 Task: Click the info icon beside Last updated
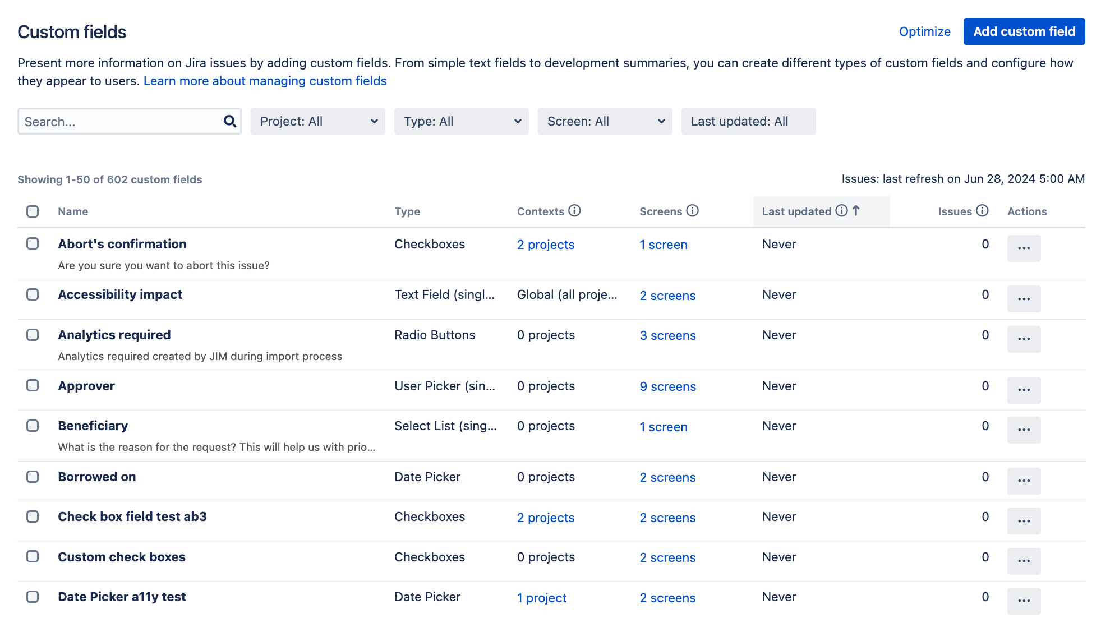[x=841, y=211]
